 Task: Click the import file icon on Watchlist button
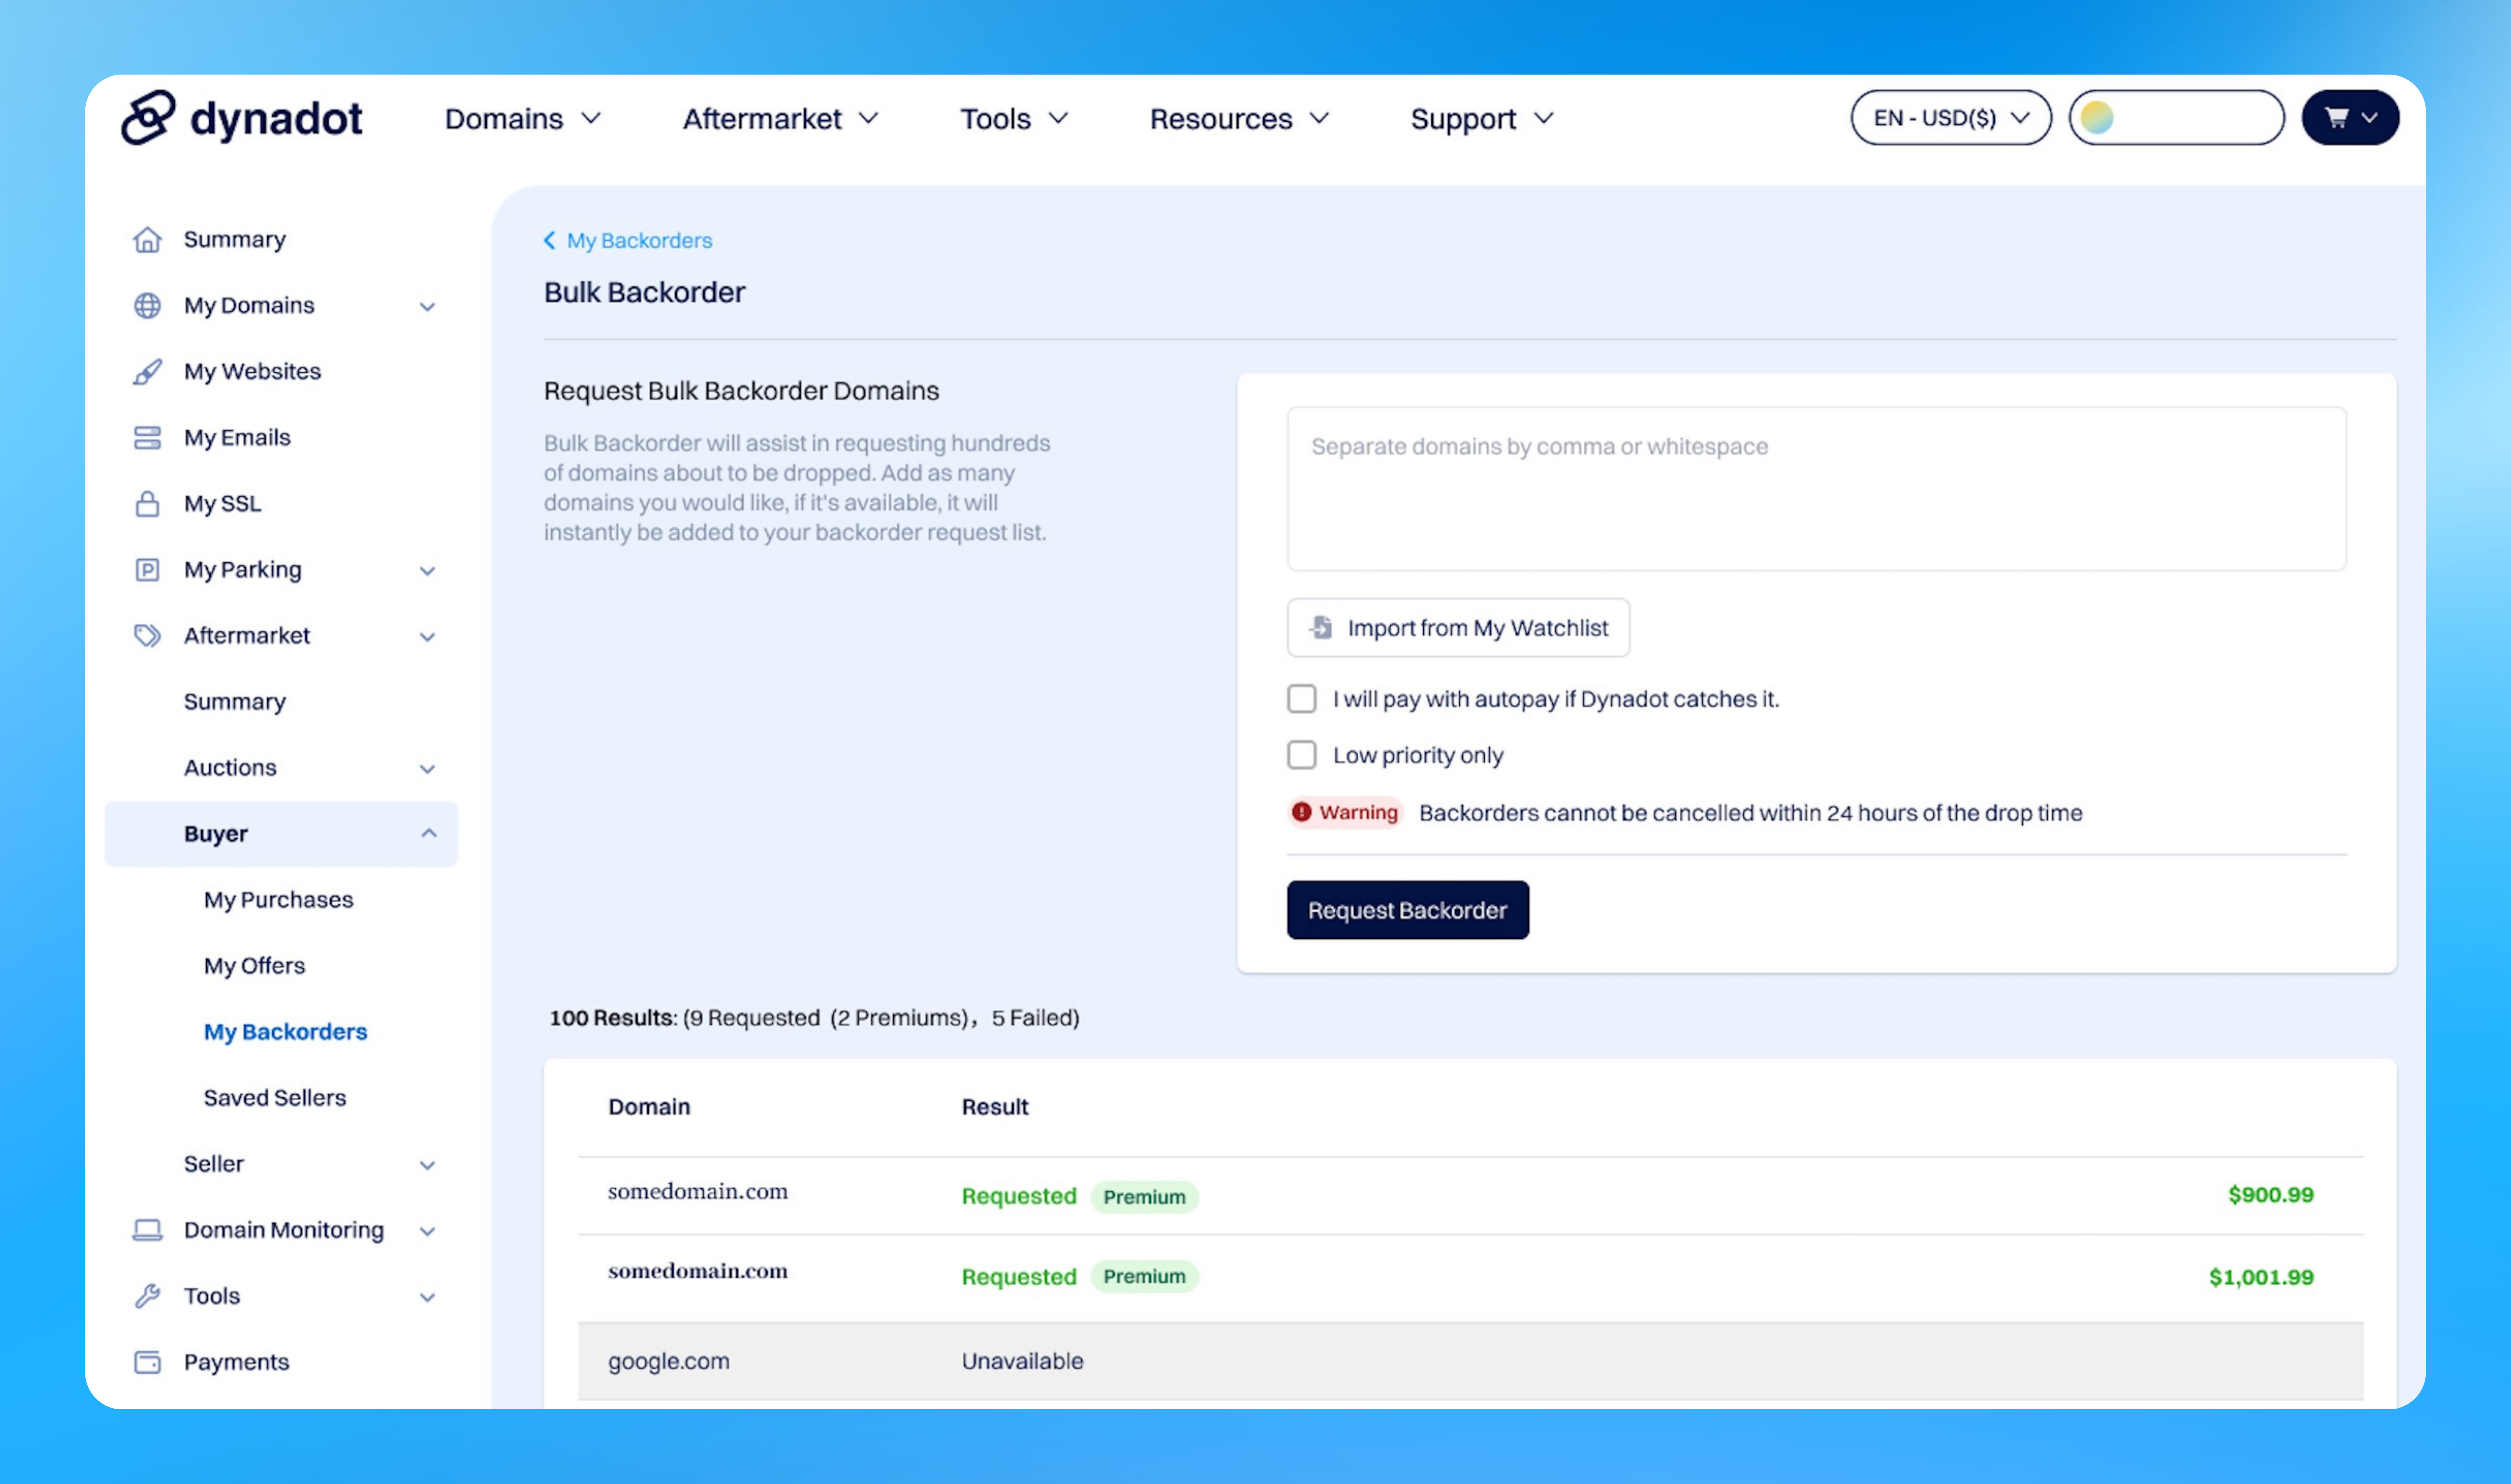point(1321,627)
